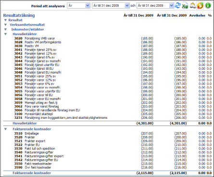214x177 pixels.
Task: Click account 3521 Frakter export
Action: pyautogui.click(x=30, y=141)
